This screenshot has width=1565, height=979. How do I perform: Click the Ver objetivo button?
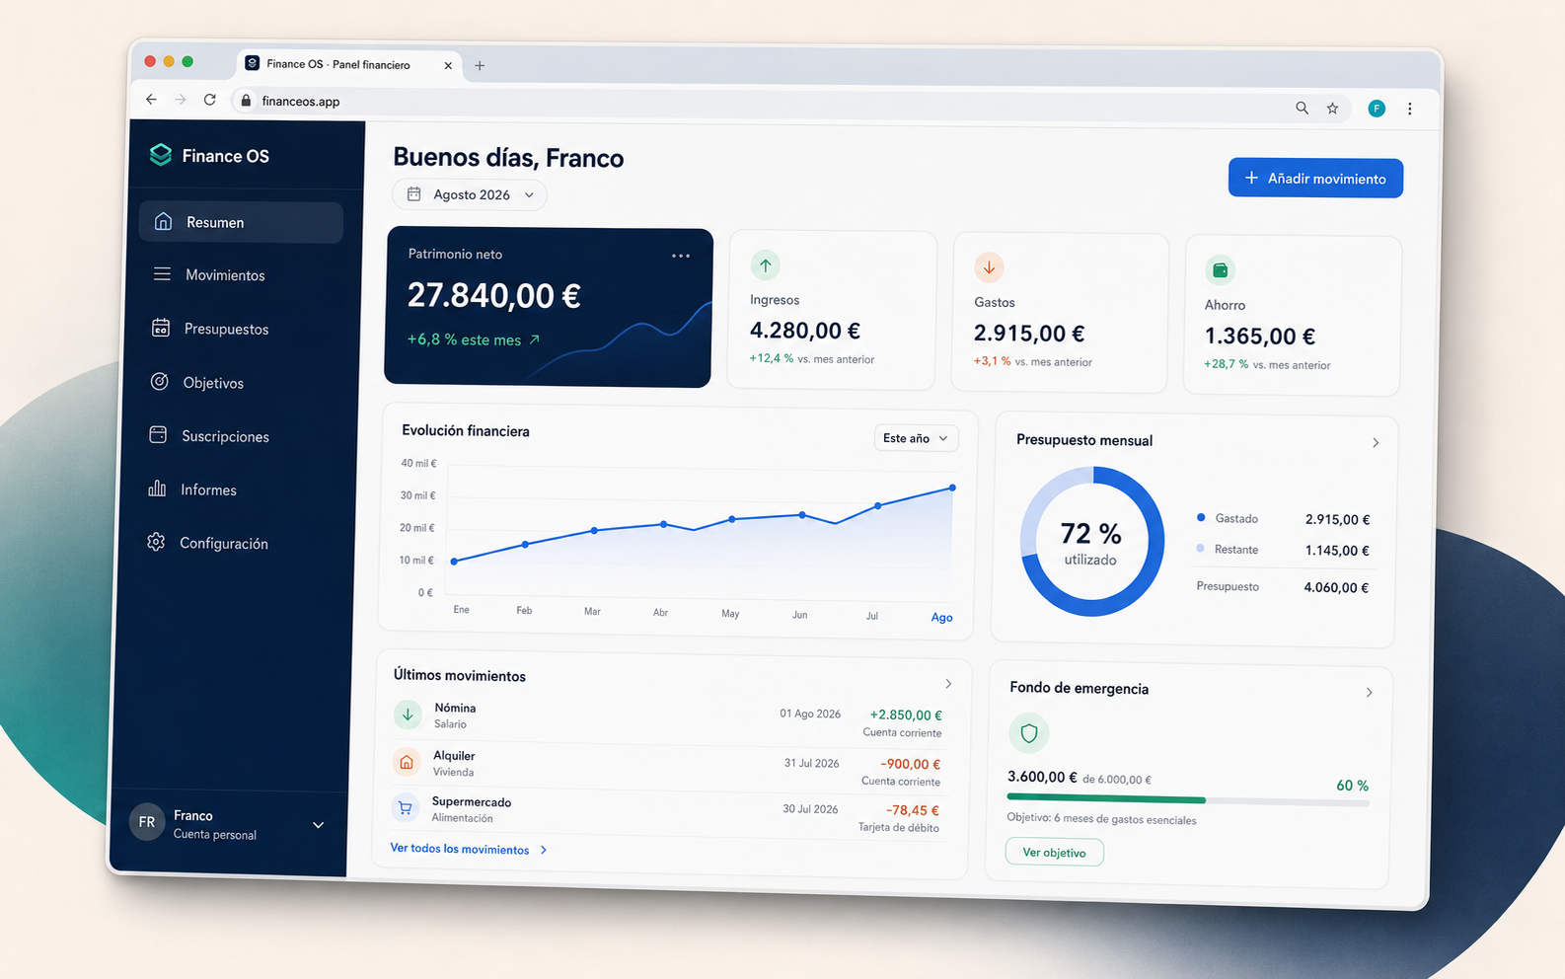[1054, 853]
